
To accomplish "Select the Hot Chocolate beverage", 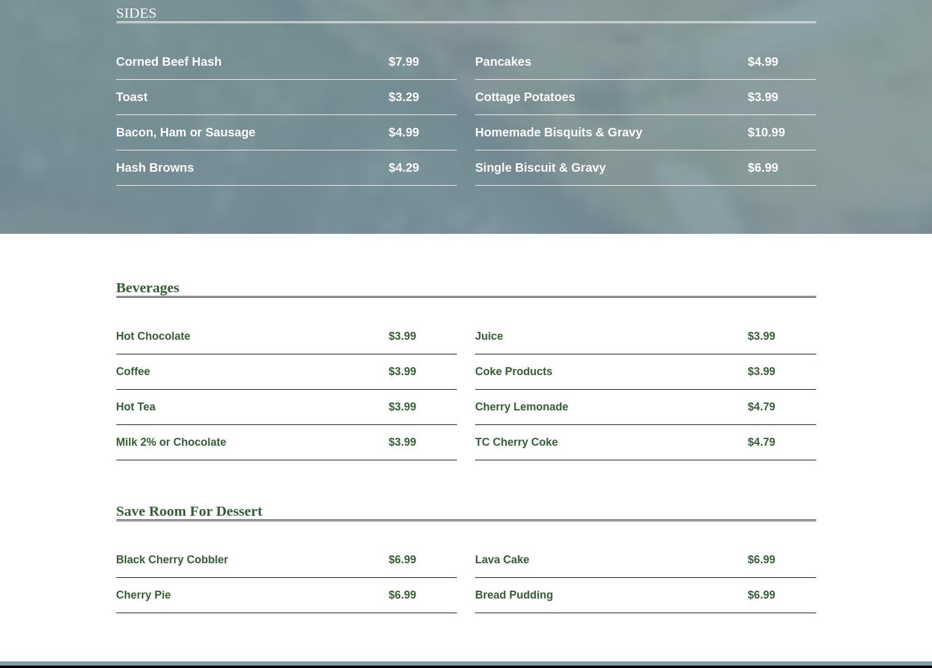I will pyautogui.click(x=153, y=336).
